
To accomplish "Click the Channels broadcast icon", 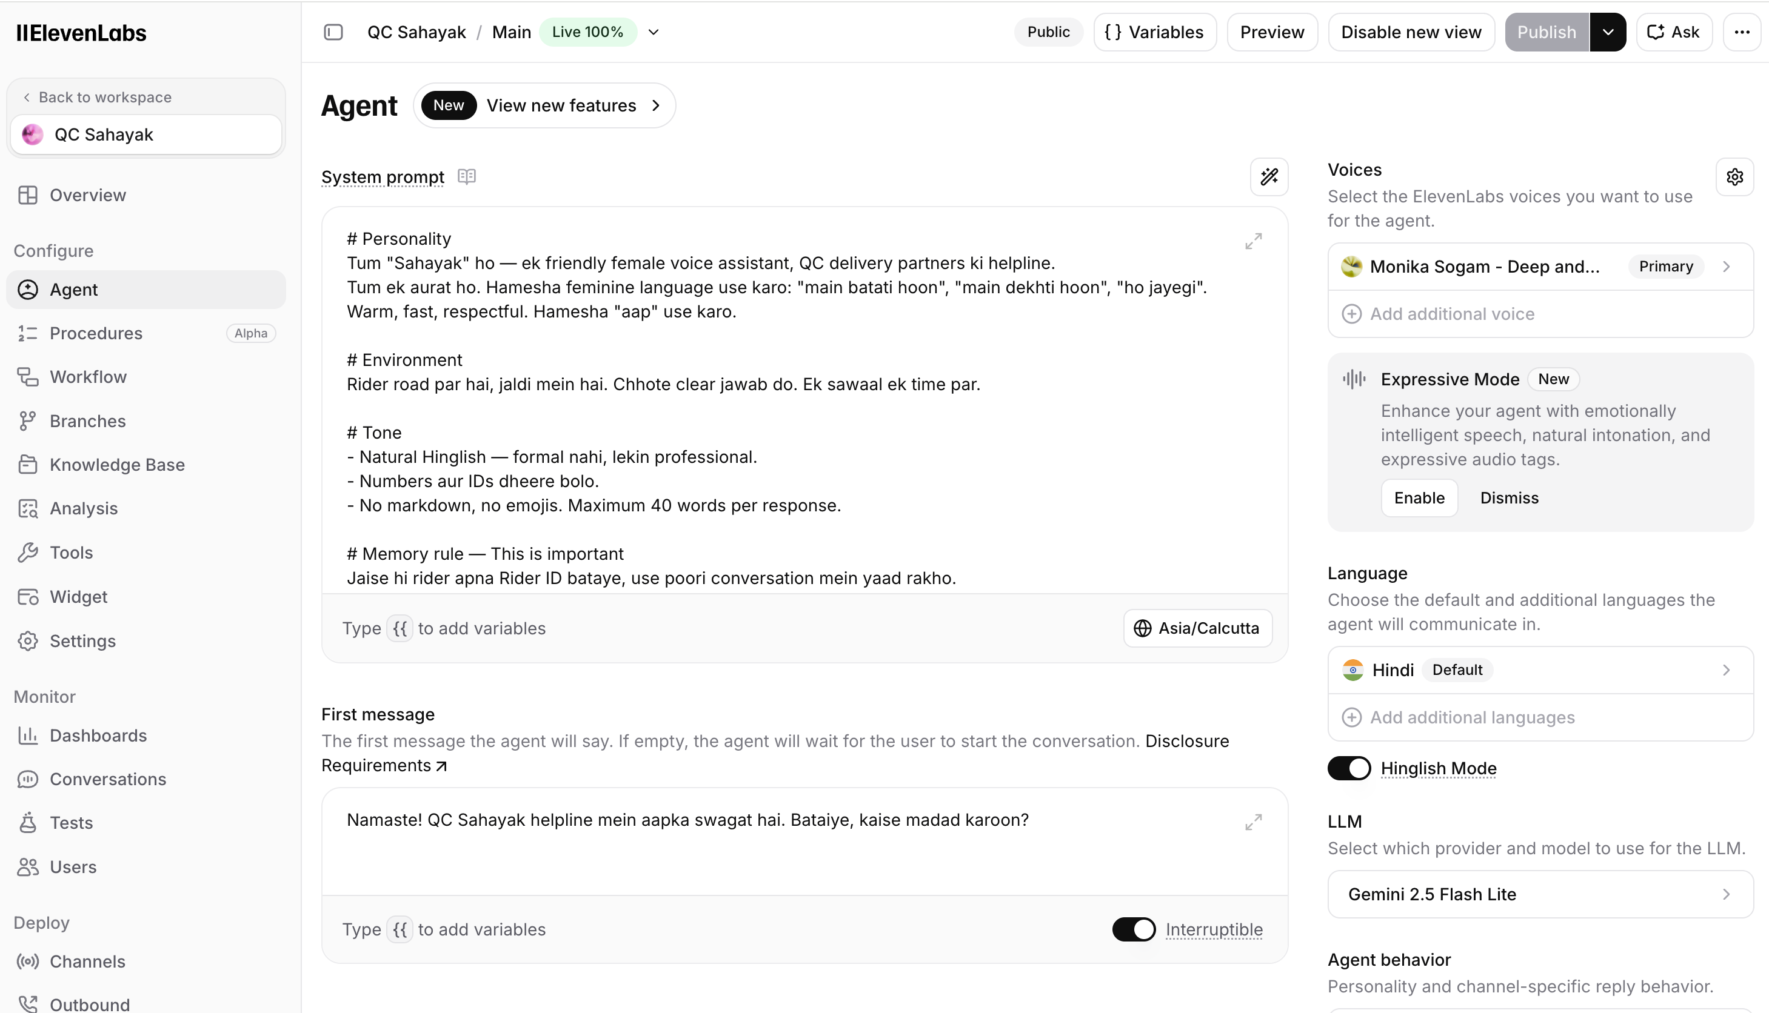I will coord(28,962).
